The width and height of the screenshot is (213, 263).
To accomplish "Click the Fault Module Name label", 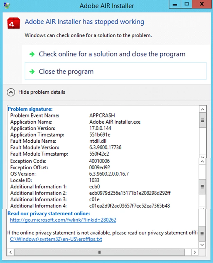I will click(x=33, y=141).
